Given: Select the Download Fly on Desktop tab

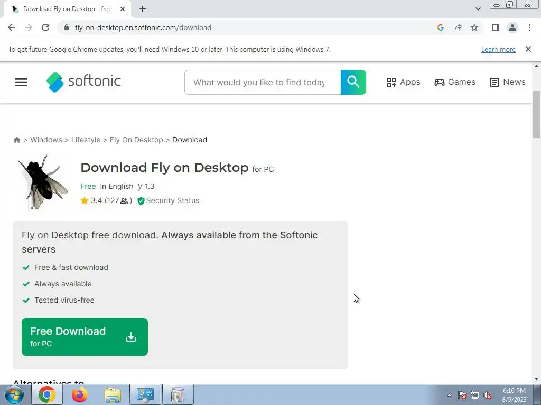Looking at the screenshot, I should 68,9.
